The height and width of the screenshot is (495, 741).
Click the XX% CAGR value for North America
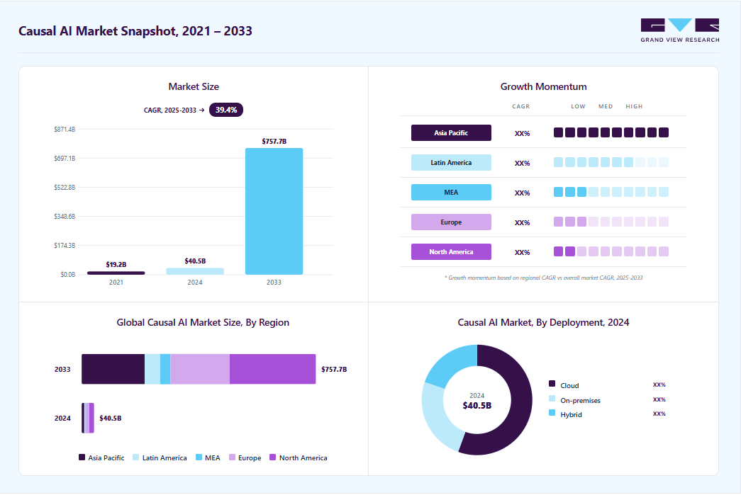click(522, 252)
